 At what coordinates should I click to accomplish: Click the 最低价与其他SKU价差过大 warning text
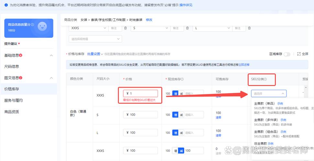point(139,100)
